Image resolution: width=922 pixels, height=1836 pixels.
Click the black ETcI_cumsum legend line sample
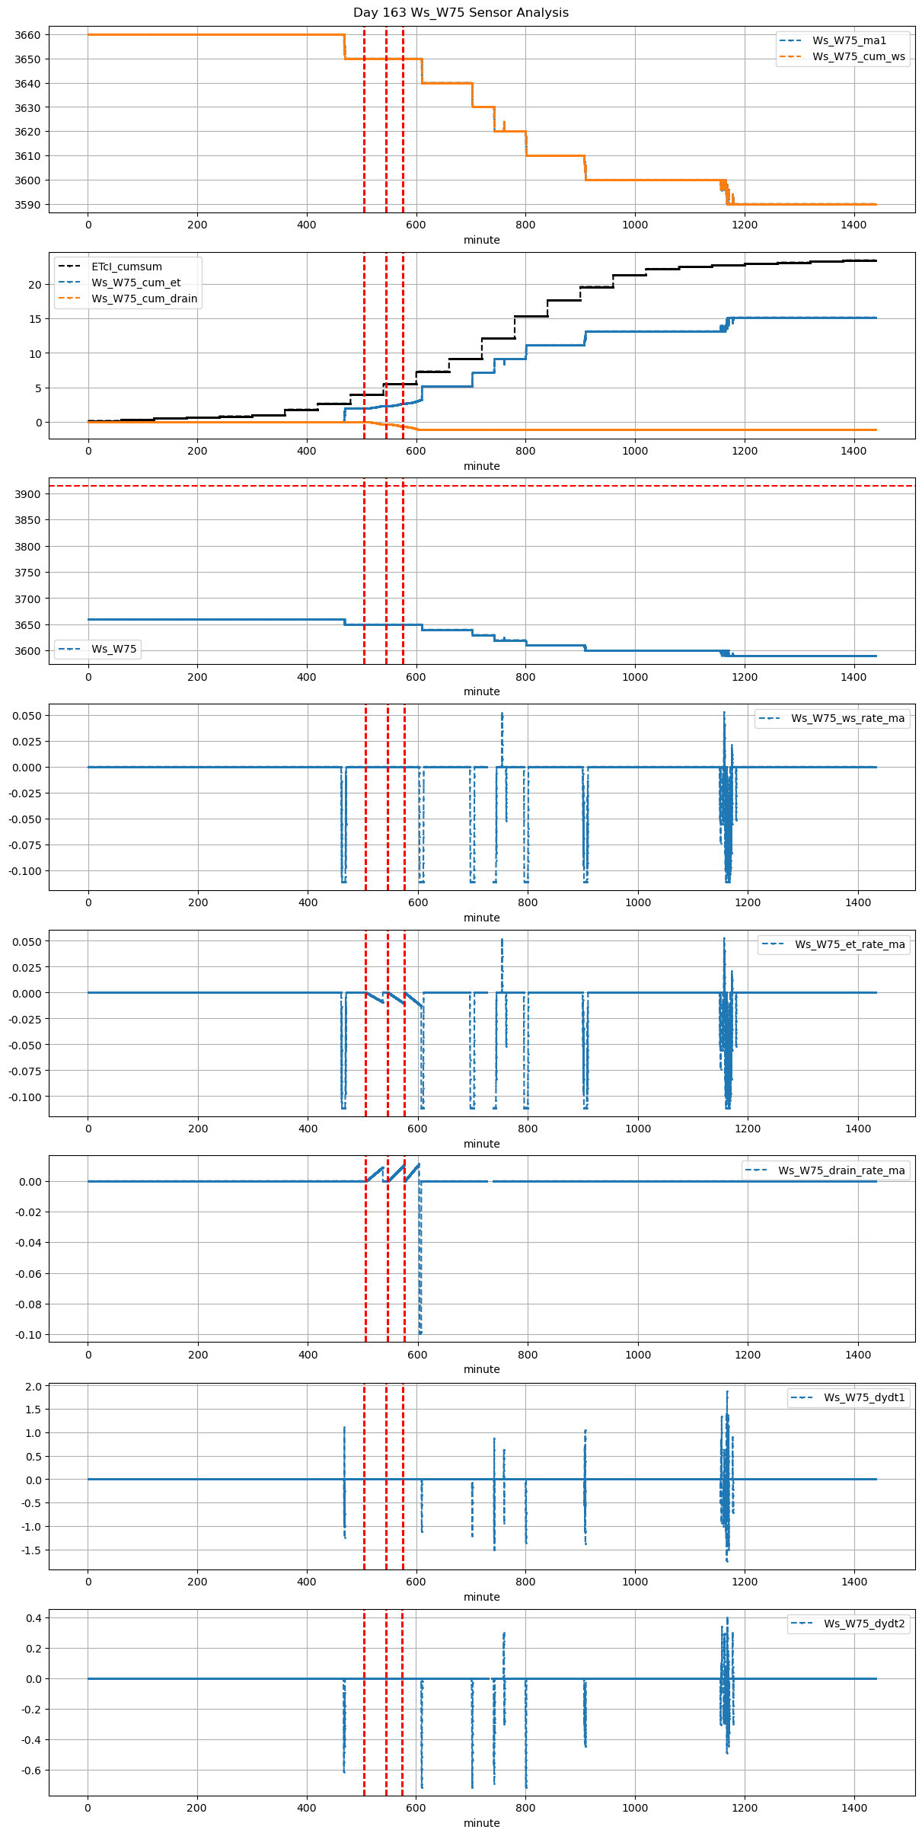pos(69,267)
